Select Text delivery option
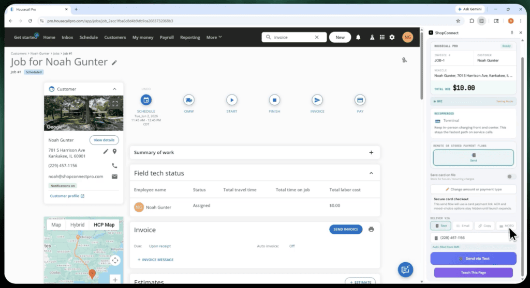This screenshot has height=288, width=530. pyautogui.click(x=441, y=226)
